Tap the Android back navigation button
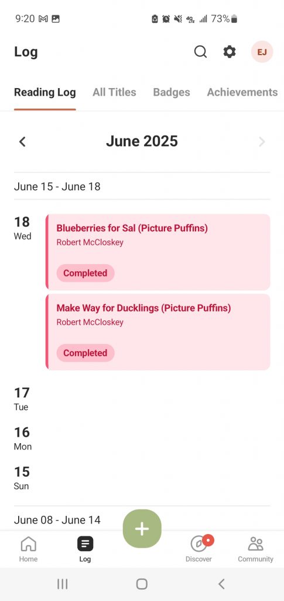 point(221,584)
